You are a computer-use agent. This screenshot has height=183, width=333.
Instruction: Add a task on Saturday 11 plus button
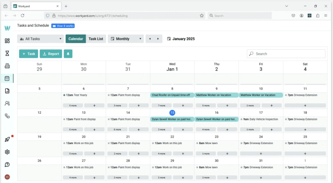point(305,105)
